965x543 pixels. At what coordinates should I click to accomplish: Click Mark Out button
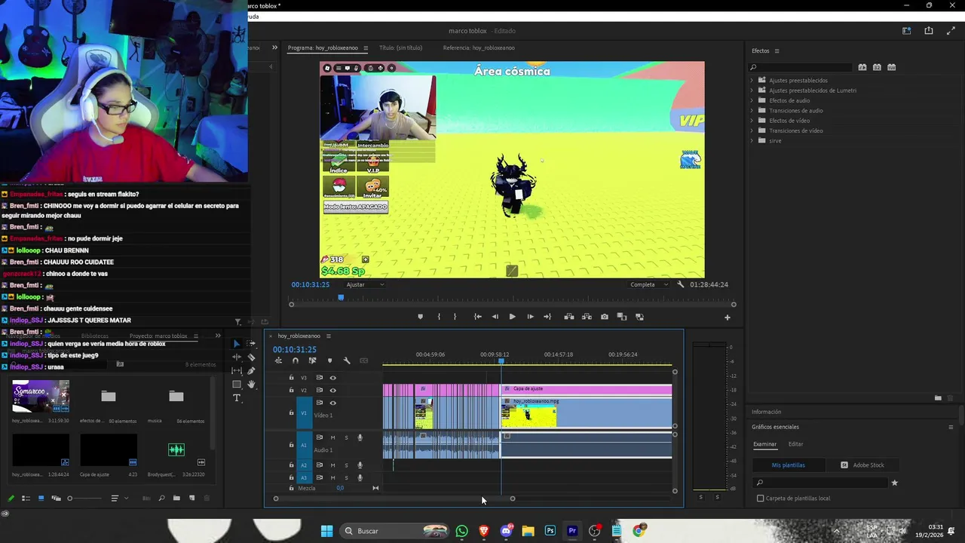pyautogui.click(x=455, y=317)
